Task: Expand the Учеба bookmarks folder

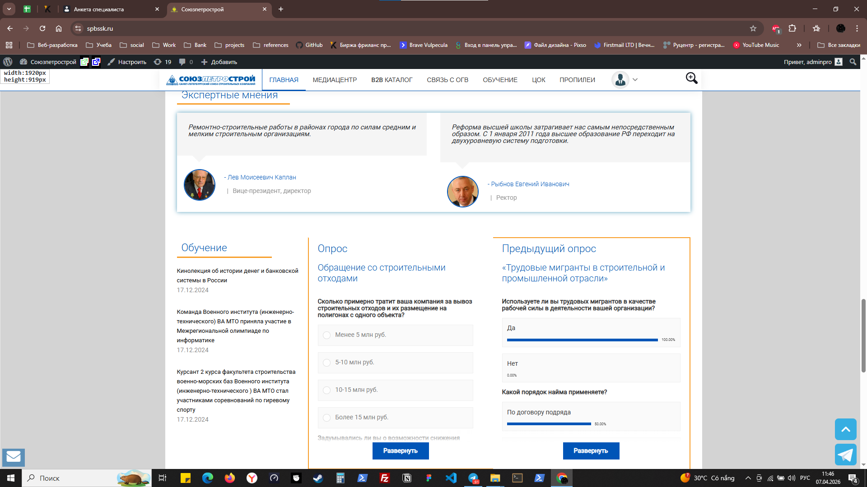Action: point(99,45)
